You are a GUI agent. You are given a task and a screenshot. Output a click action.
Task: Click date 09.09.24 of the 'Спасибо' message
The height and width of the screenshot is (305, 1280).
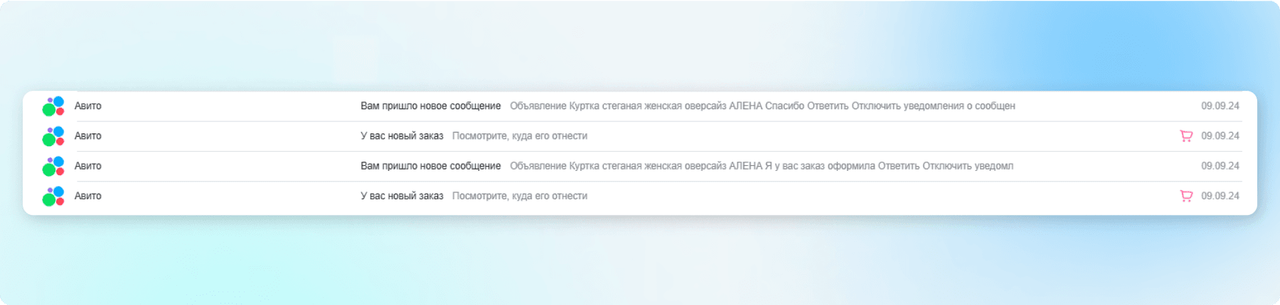tap(1220, 106)
